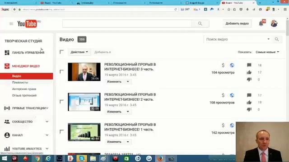
Task: Open Отзыв претензий in the sidebar
Action: [24, 95]
